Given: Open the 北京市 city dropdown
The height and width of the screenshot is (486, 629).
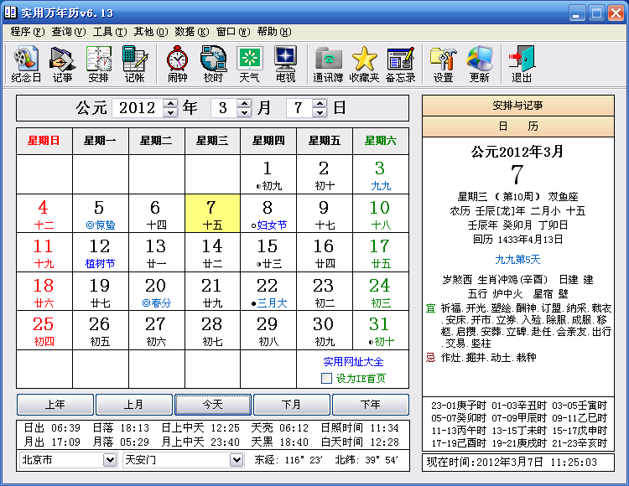Looking at the screenshot, I should coord(110,460).
